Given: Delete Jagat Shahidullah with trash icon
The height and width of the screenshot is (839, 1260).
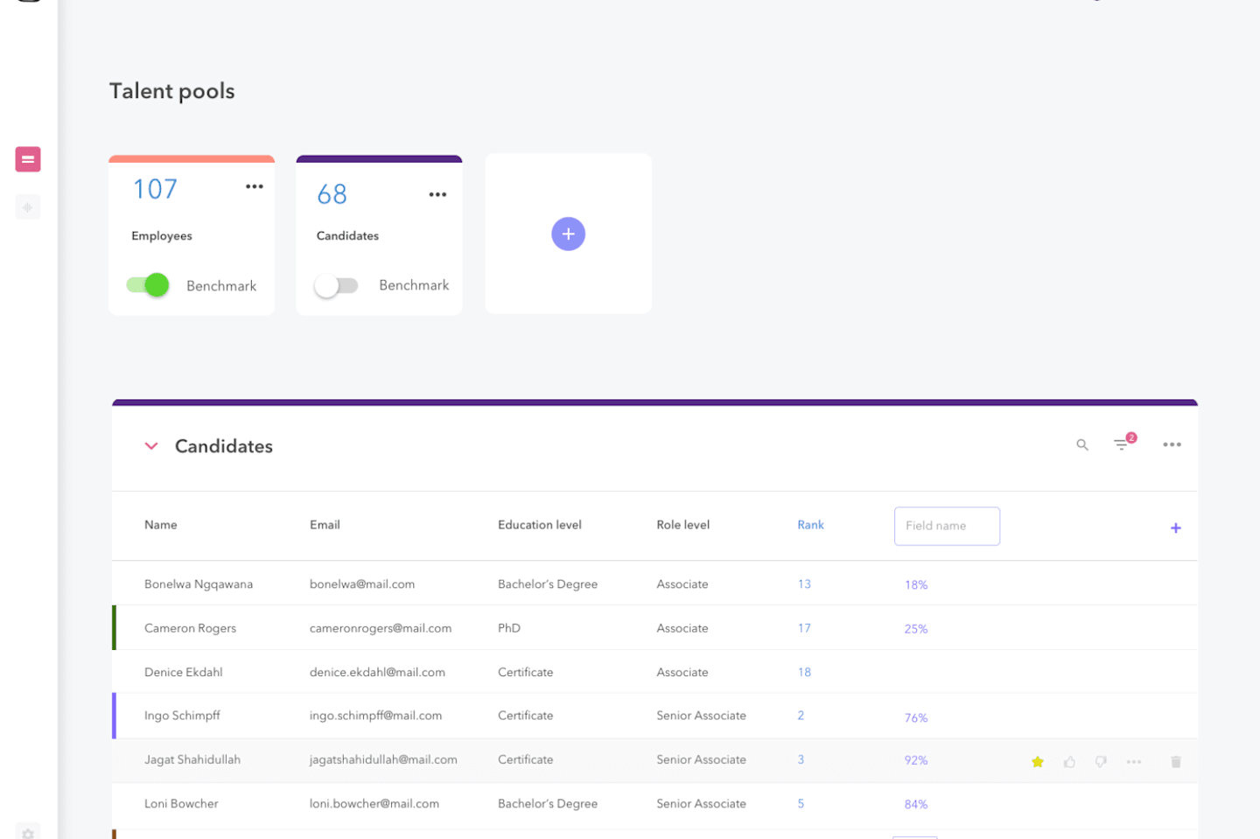Looking at the screenshot, I should (1176, 762).
